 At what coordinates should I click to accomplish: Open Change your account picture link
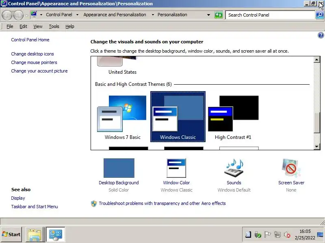click(x=39, y=71)
